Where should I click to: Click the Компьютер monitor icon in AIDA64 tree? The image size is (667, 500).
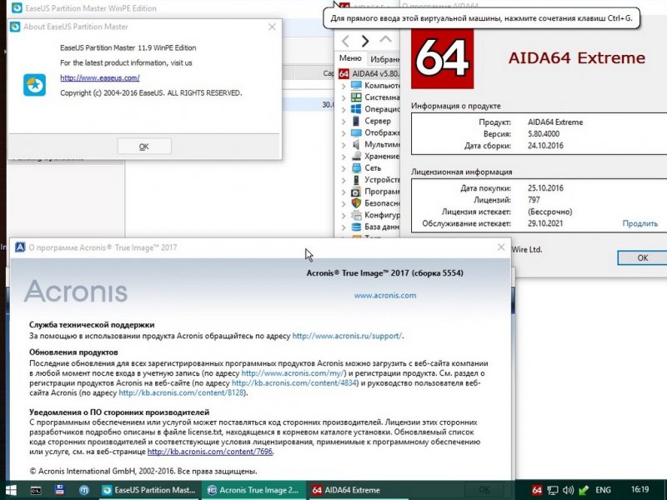(356, 86)
